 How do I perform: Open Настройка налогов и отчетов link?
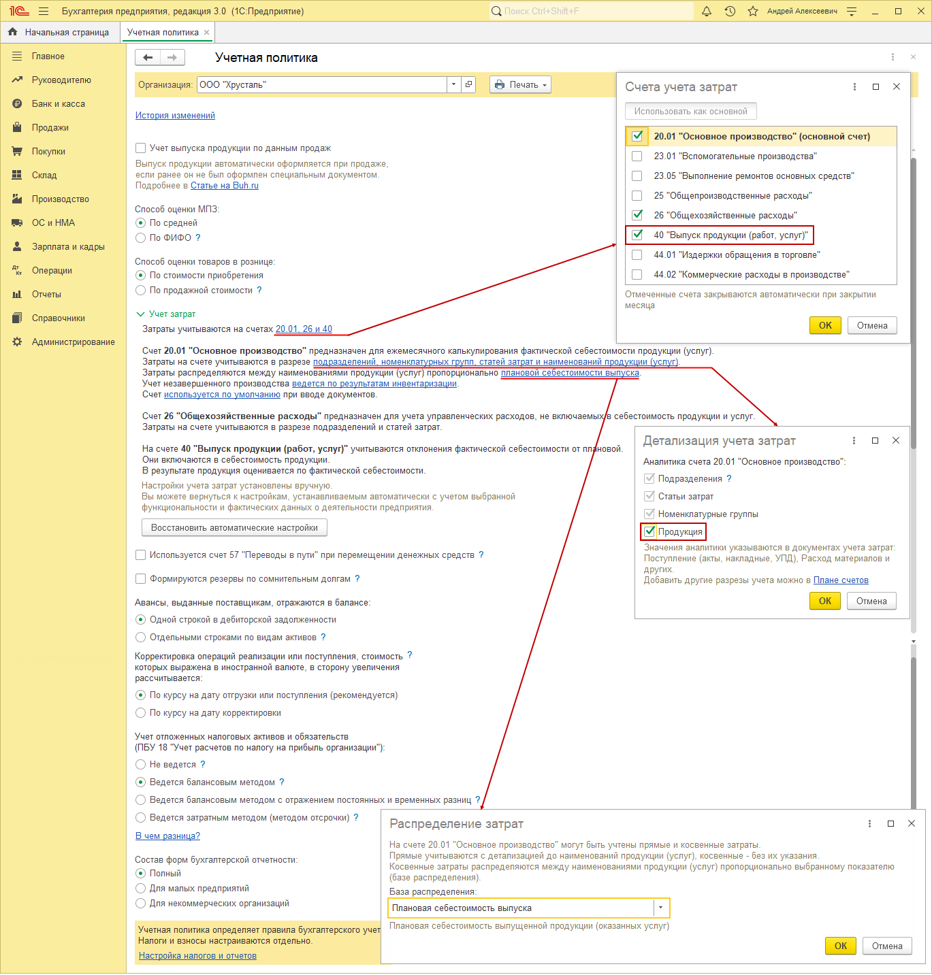click(x=197, y=956)
